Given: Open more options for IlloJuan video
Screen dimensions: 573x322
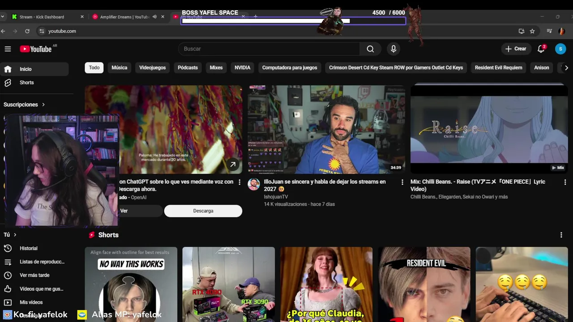Looking at the screenshot, I should point(402,182).
